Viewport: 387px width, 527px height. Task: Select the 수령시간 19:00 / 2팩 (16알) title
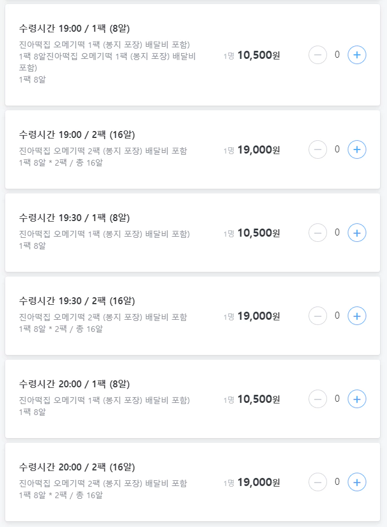pyautogui.click(x=77, y=134)
